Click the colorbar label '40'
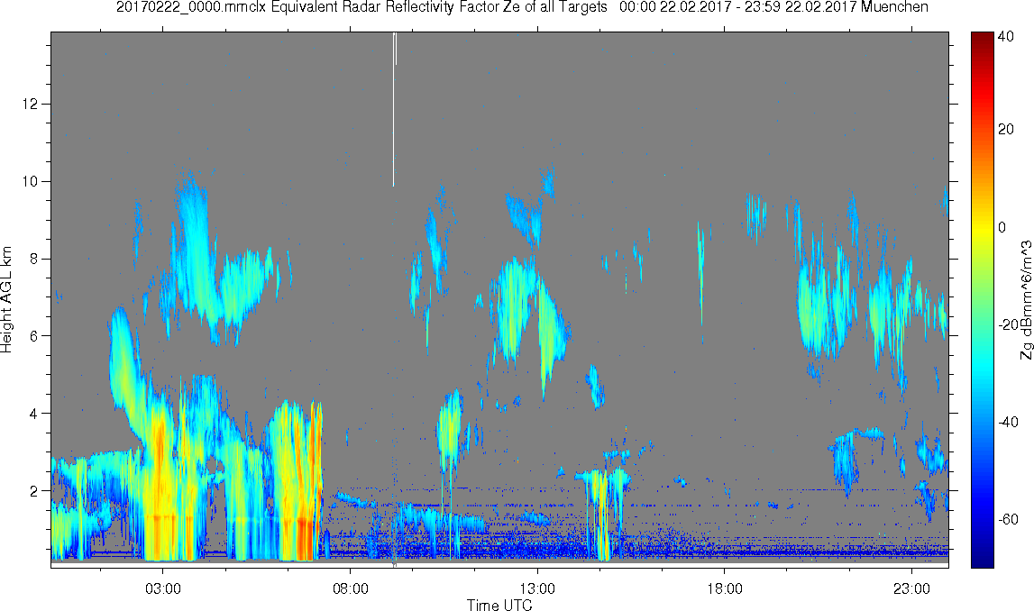Image resolution: width=1034 pixels, height=611 pixels. (x=1006, y=37)
